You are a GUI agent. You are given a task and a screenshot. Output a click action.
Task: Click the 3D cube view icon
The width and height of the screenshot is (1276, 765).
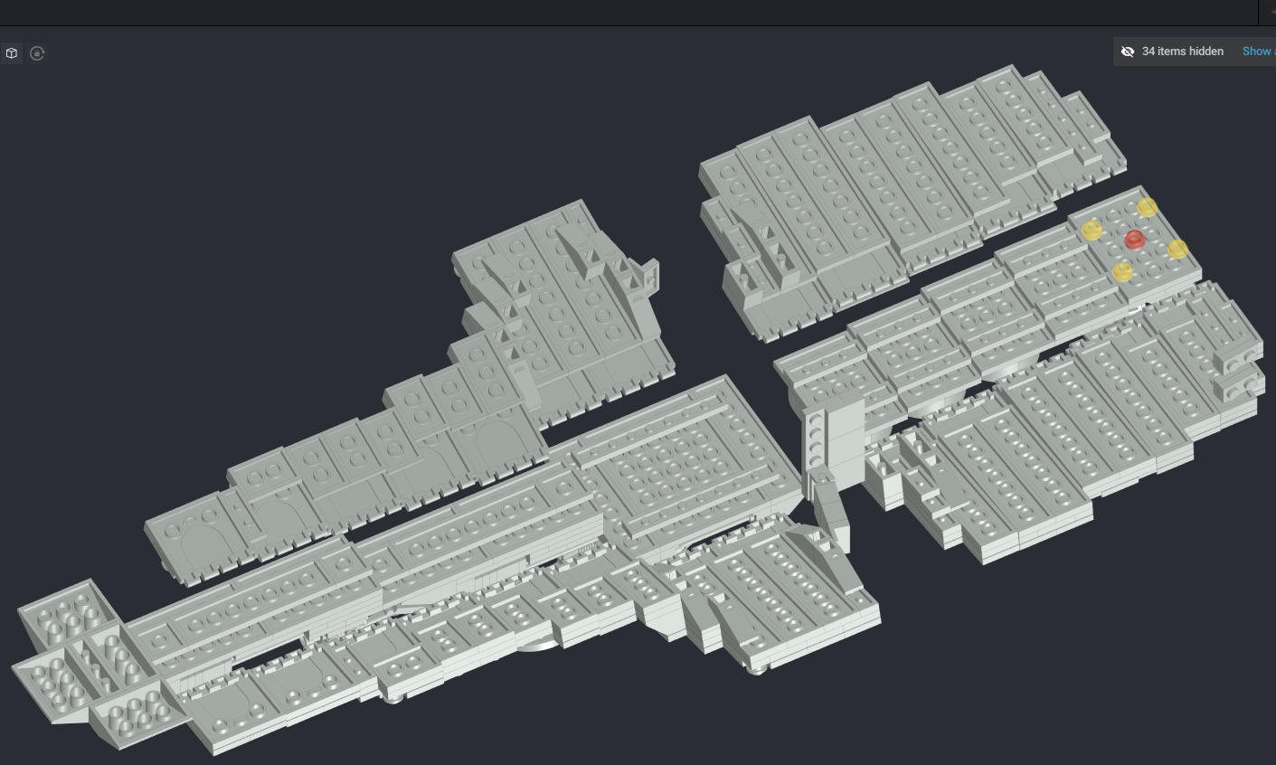pos(12,53)
